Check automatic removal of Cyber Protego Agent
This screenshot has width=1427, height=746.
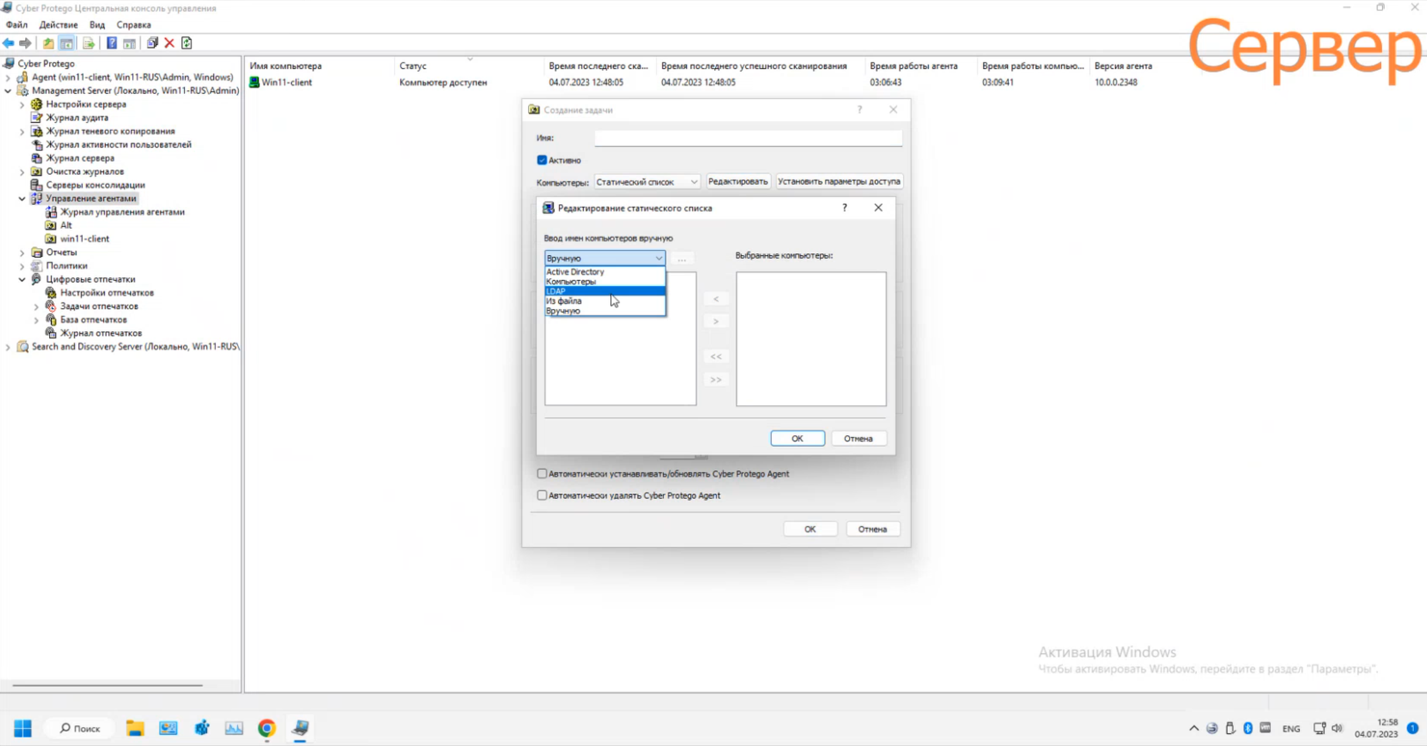(x=542, y=495)
